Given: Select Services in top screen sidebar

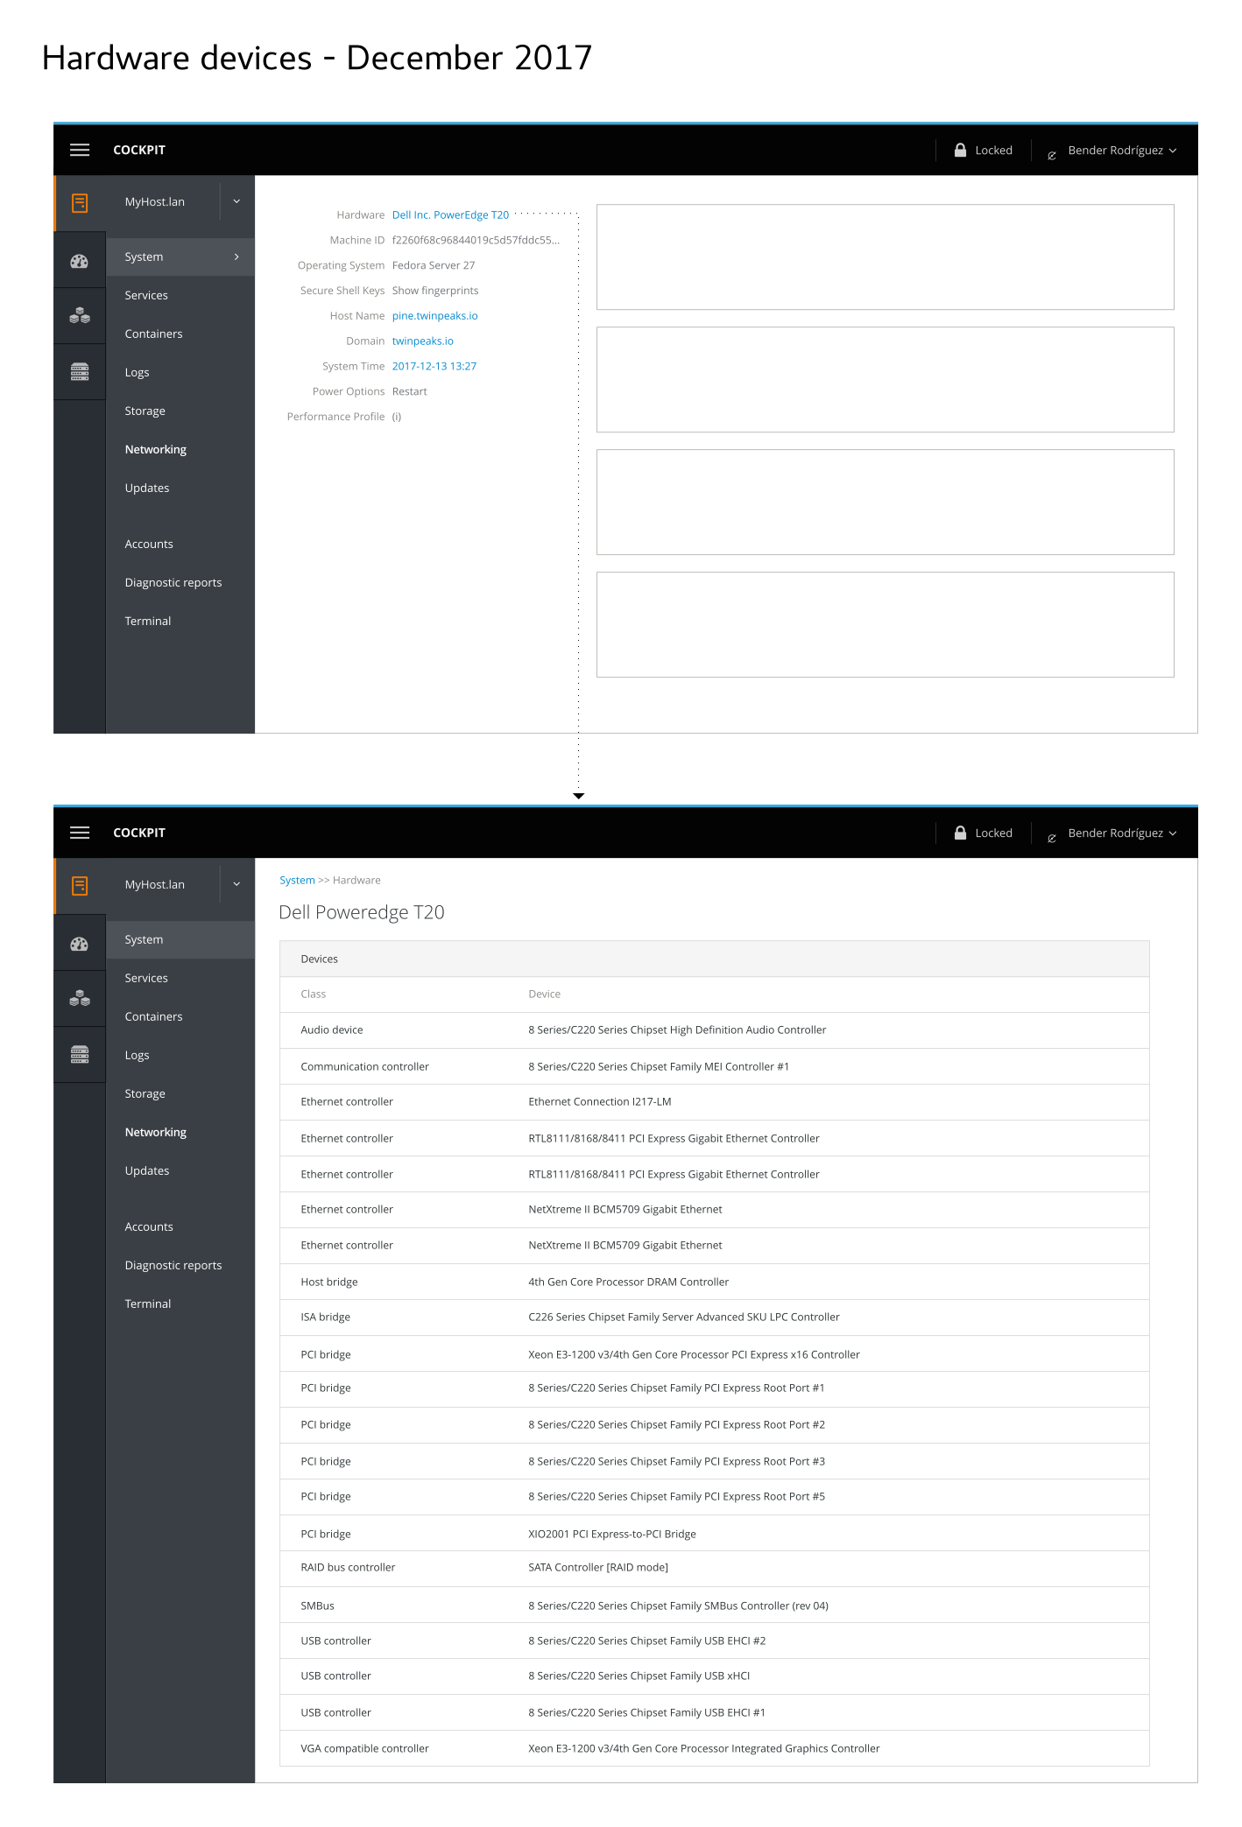Looking at the screenshot, I should (146, 295).
